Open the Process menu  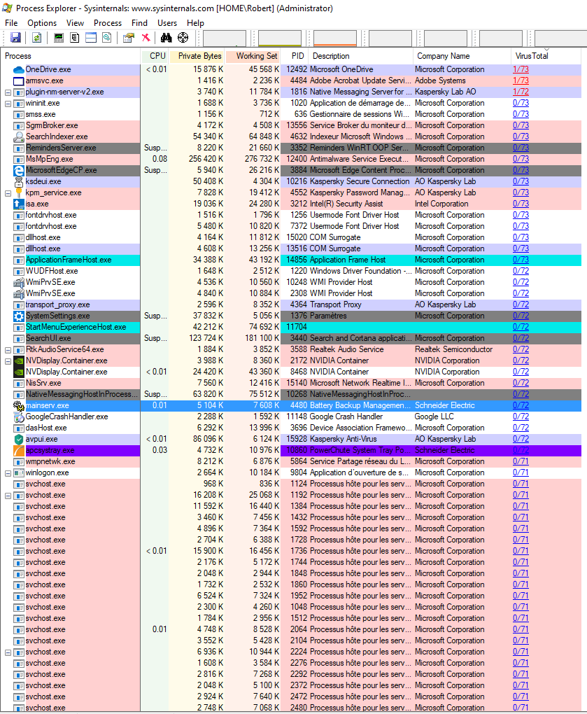pos(108,23)
